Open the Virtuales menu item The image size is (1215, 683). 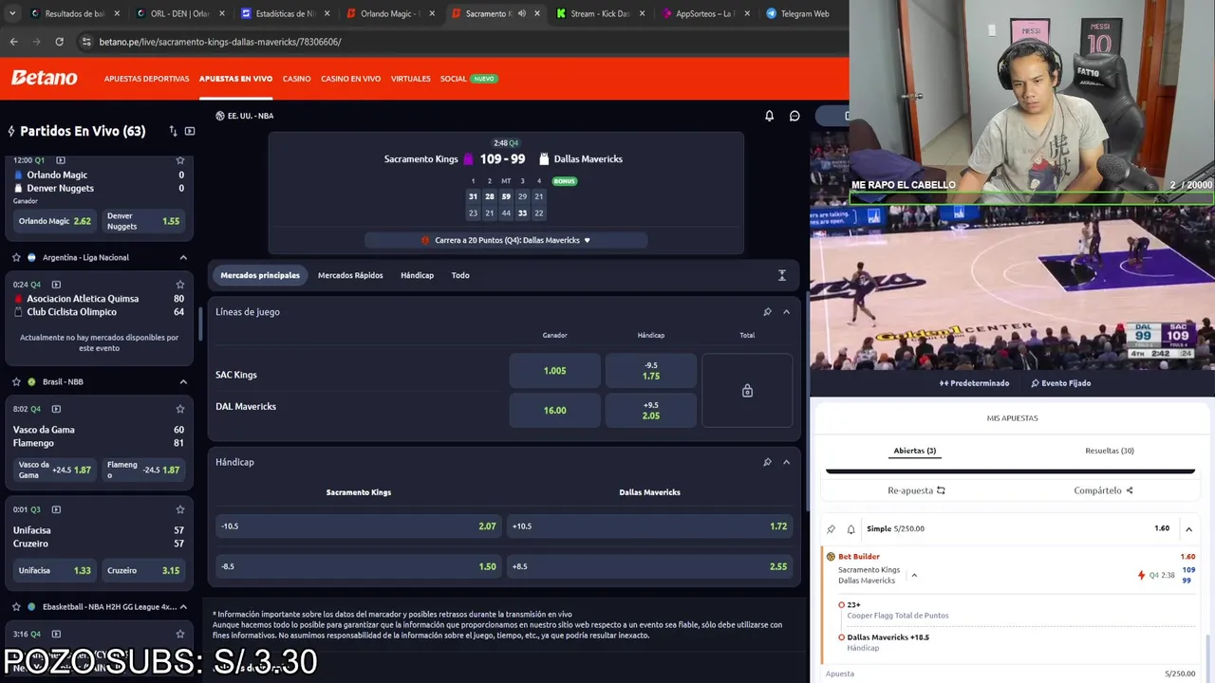click(410, 79)
